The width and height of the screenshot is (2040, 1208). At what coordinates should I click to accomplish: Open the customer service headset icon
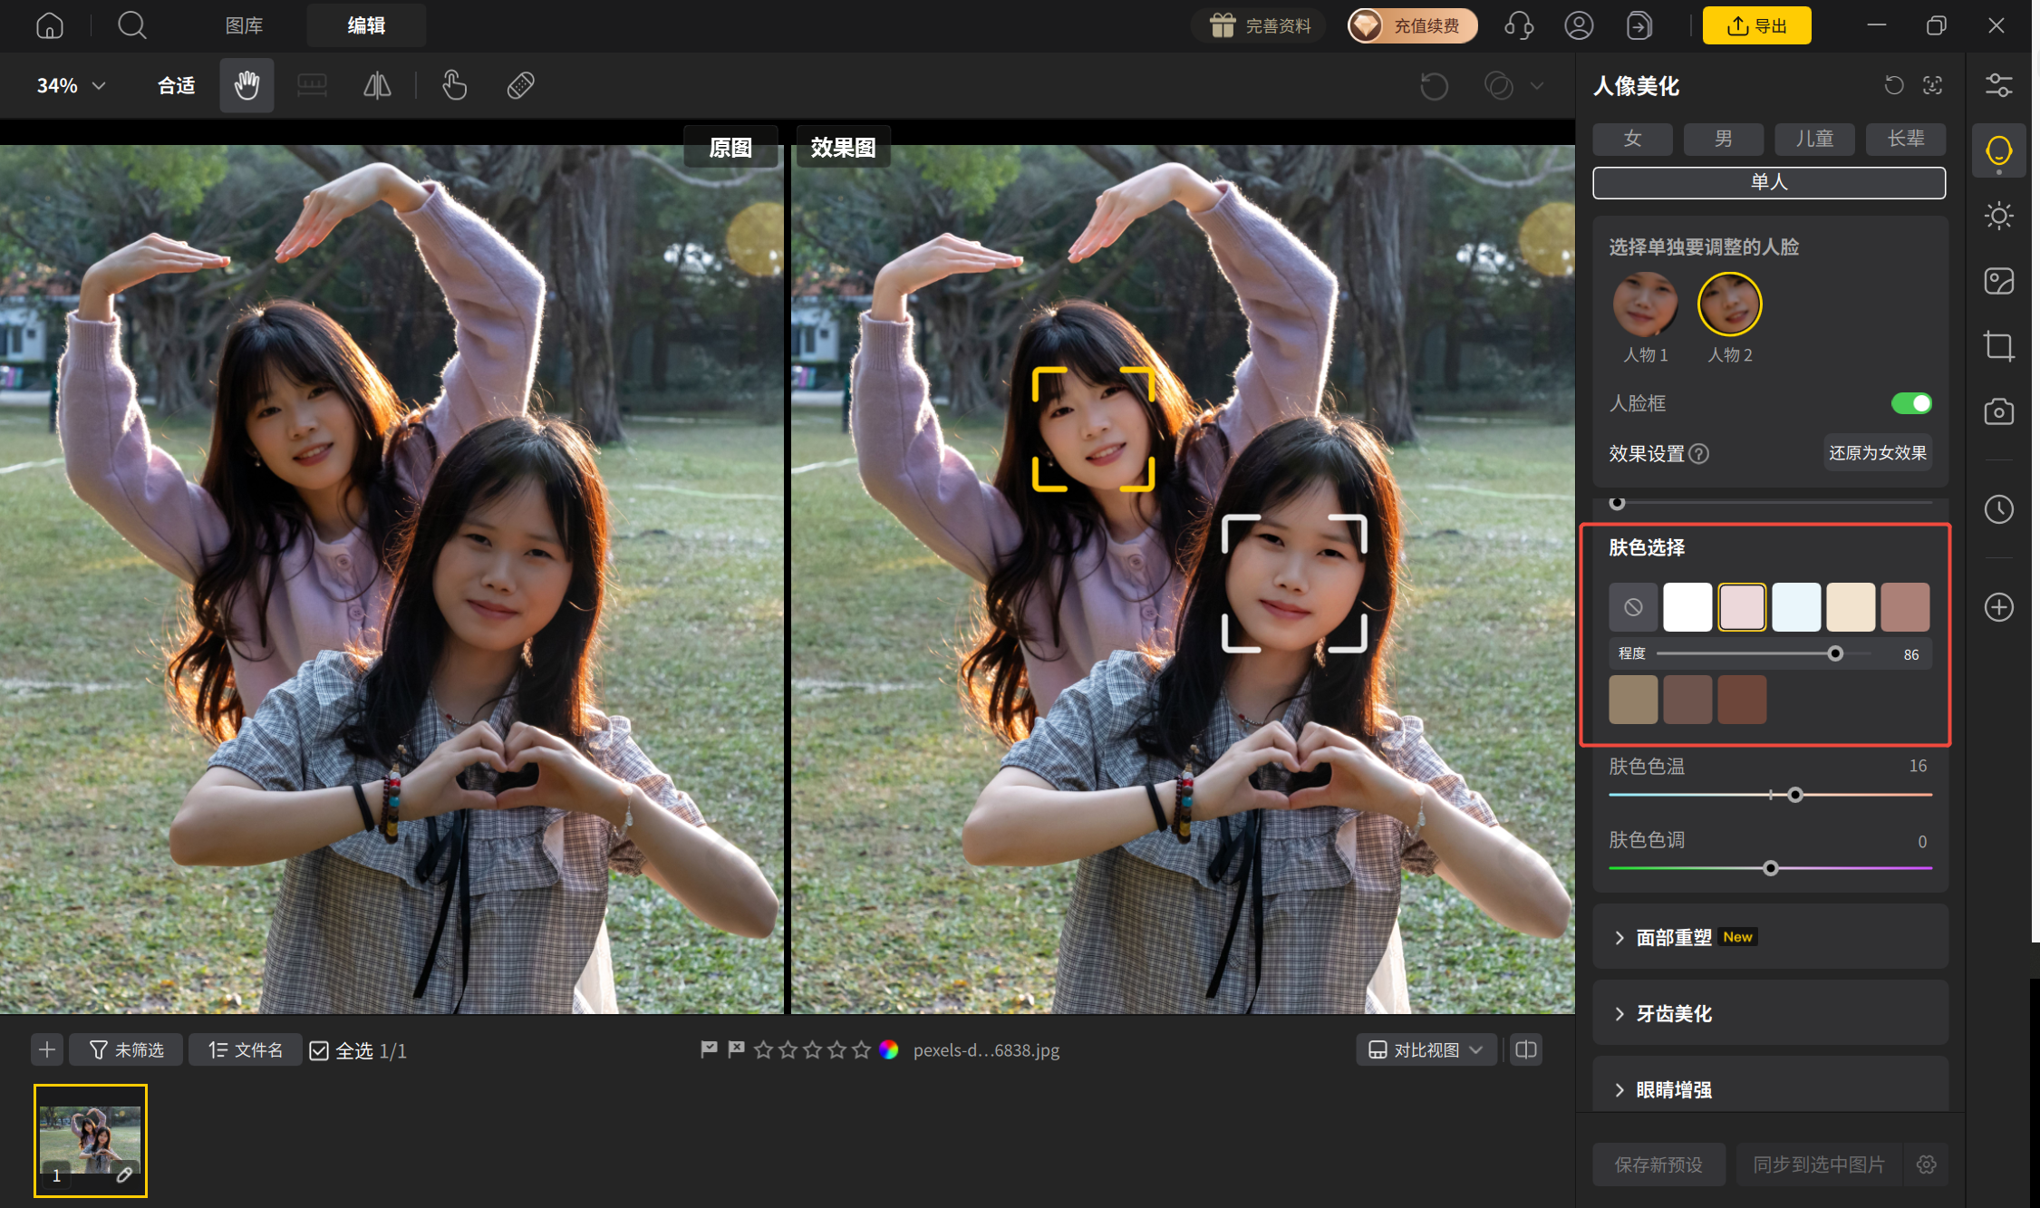pos(1518,25)
